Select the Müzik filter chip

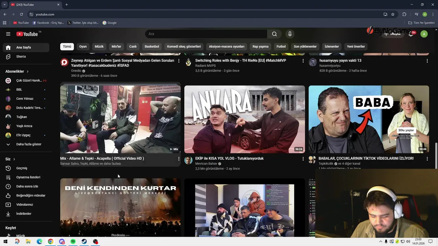[x=99, y=46]
